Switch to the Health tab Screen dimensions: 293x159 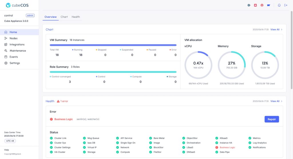click(x=76, y=17)
